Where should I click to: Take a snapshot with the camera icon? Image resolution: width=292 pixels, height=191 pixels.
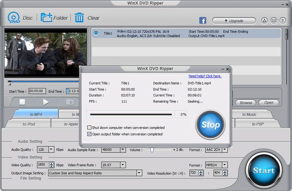coord(70,102)
